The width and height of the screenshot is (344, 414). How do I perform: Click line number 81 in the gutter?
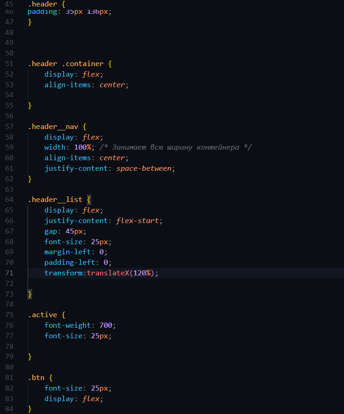[x=9, y=378]
